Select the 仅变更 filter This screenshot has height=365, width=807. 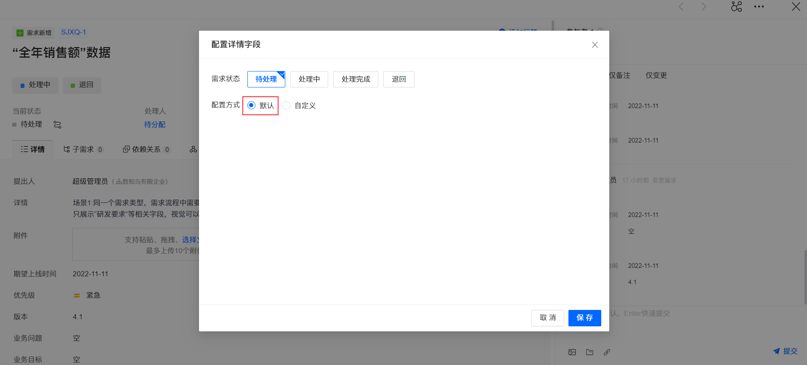point(656,75)
